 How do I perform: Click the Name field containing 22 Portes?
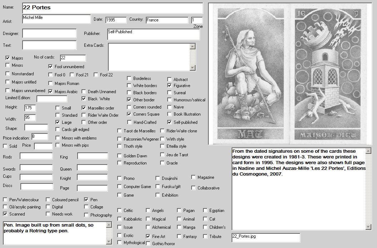(x=112, y=8)
